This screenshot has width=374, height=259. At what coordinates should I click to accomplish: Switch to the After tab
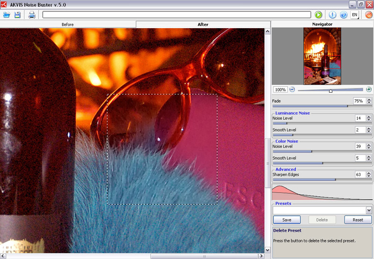(x=203, y=24)
